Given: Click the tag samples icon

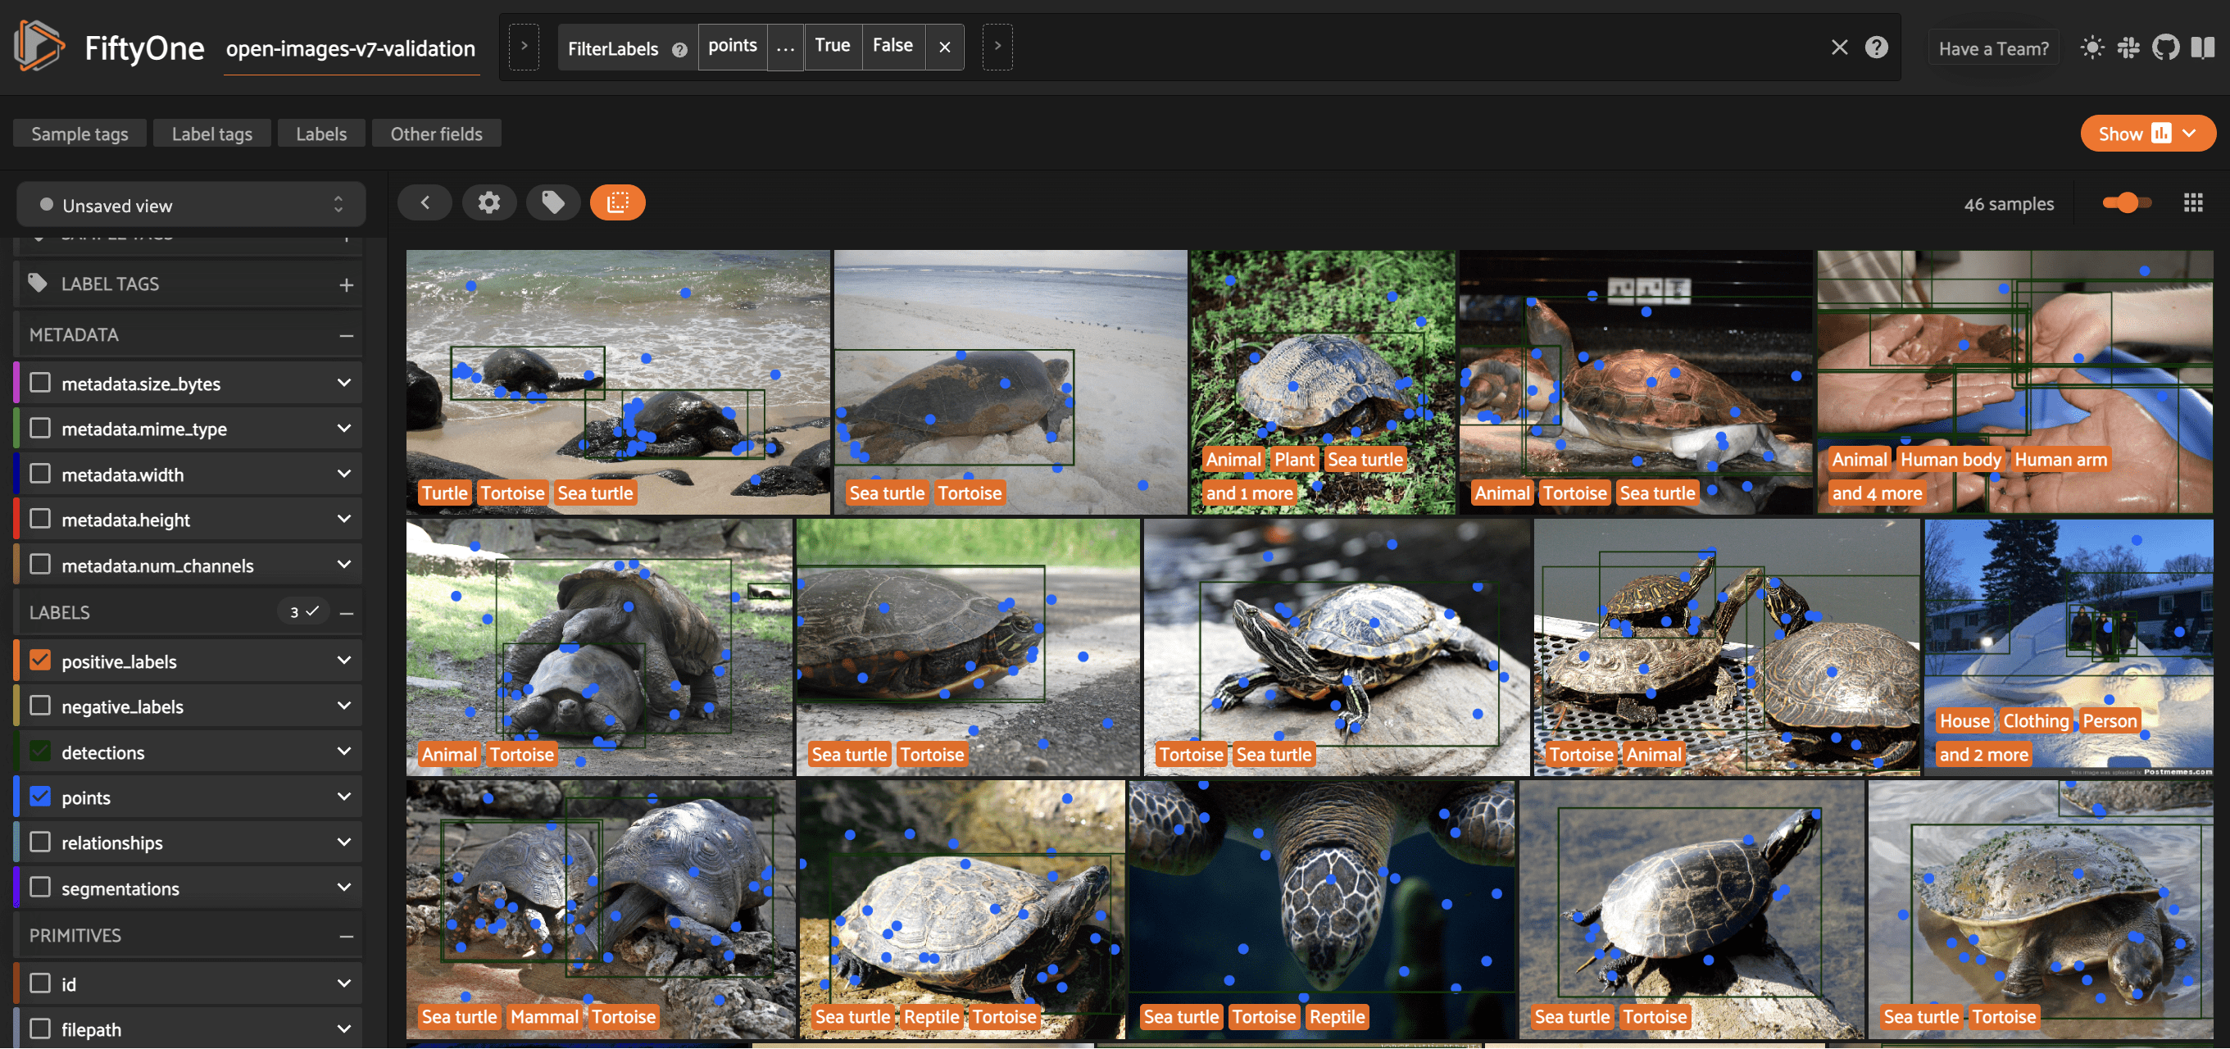Looking at the screenshot, I should (553, 202).
